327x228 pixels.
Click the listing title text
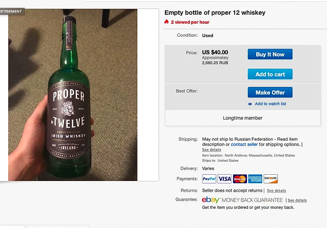point(215,13)
